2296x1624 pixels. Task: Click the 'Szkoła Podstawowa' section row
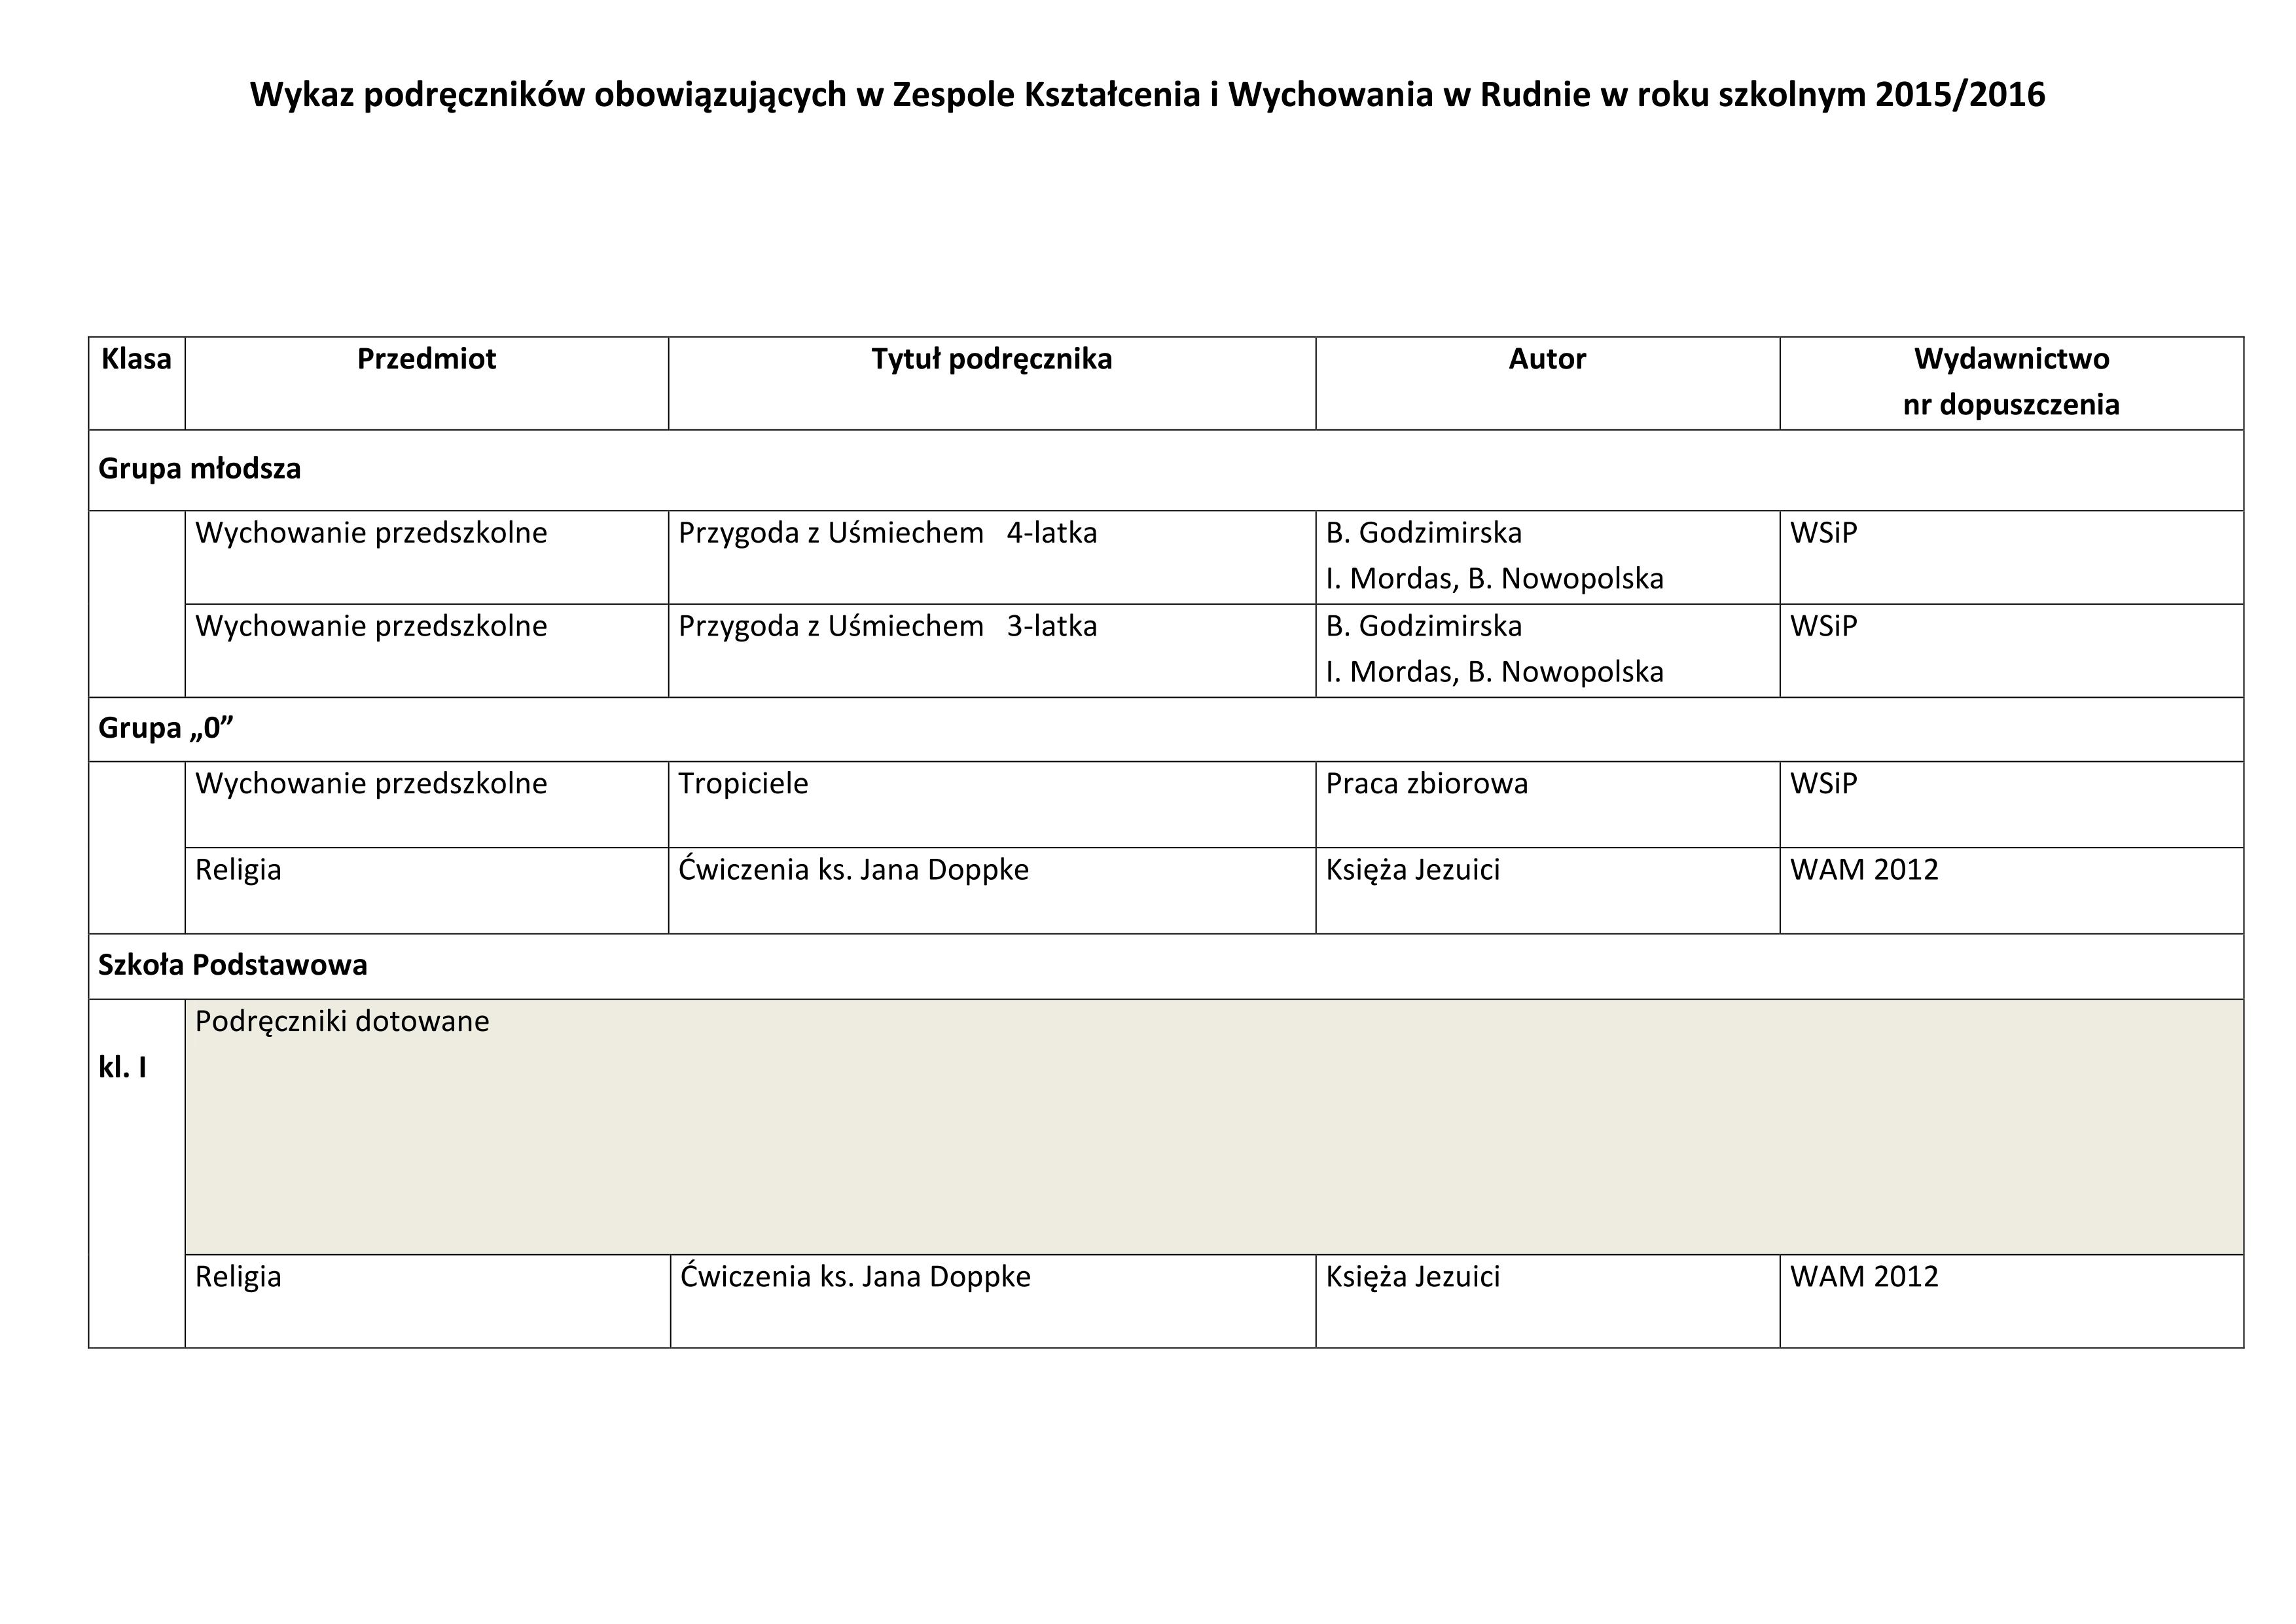coord(1166,966)
